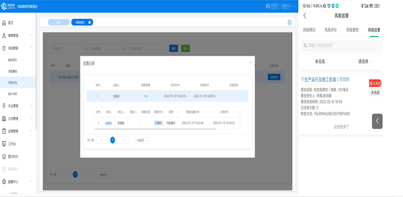This screenshot has width=403, height=197.
Task: Close the 风险巡检 tab with x icon
Action: point(89,22)
